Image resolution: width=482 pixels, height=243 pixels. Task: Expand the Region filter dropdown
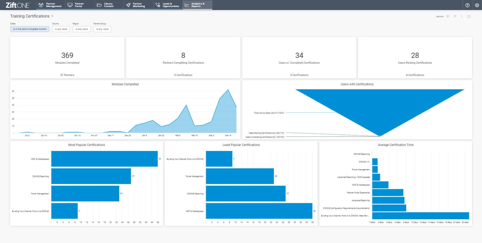point(82,29)
